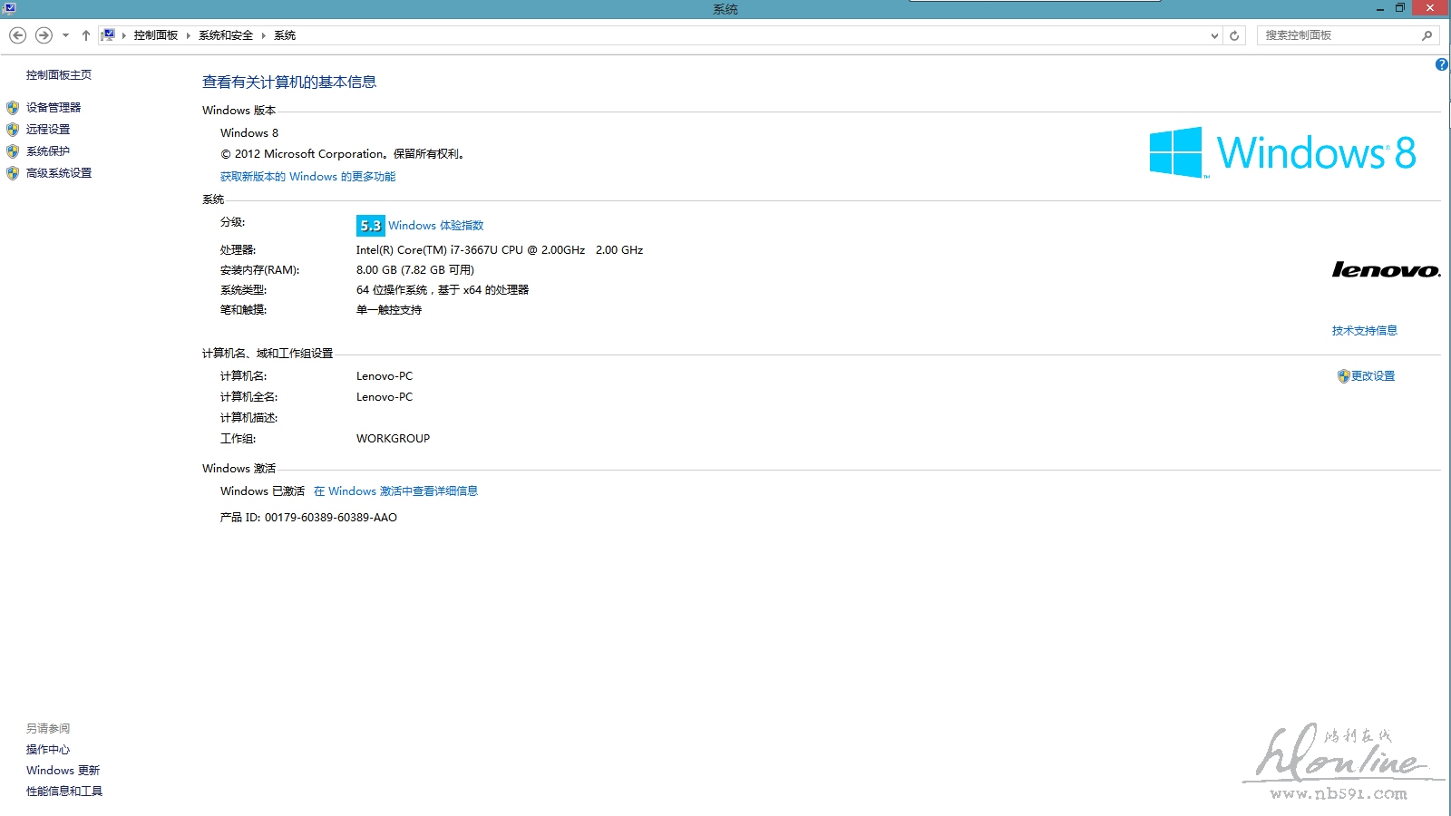Click the Refresh icon in address bar
Image resolution: width=1451 pixels, height=816 pixels.
tap(1234, 35)
